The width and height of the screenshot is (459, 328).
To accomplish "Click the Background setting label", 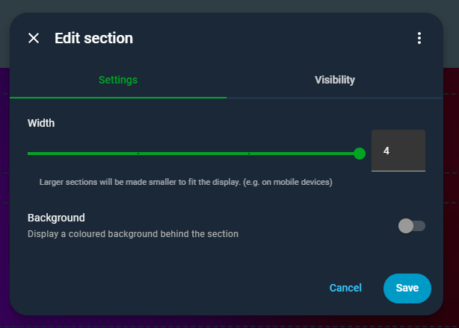I will pos(56,218).
